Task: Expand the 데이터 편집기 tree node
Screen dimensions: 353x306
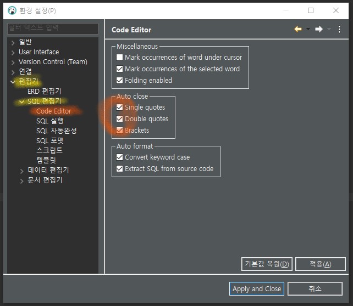Action: click(x=22, y=171)
